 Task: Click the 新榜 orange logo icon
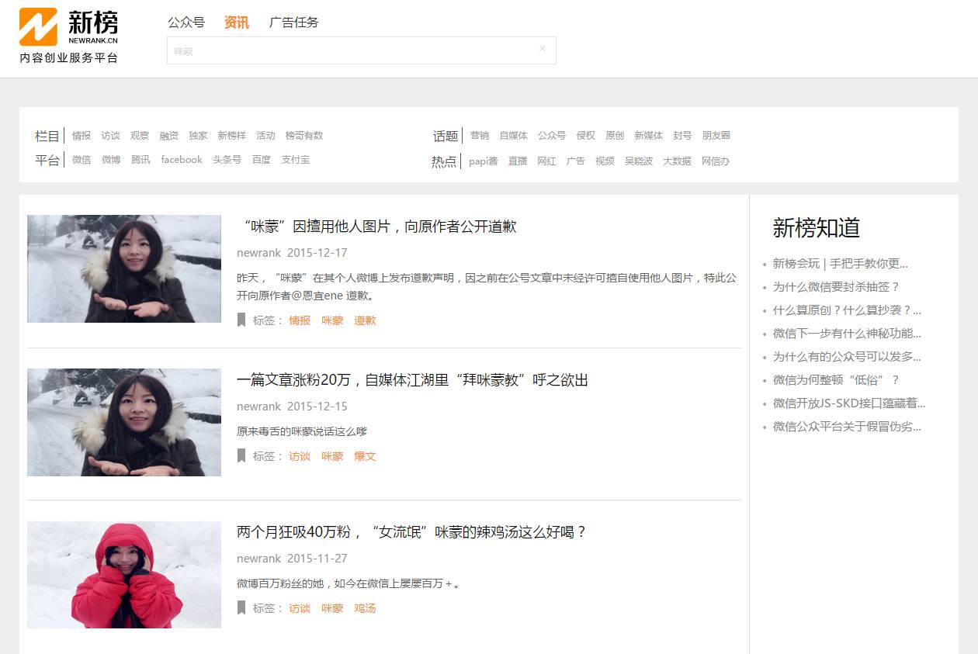click(x=38, y=27)
